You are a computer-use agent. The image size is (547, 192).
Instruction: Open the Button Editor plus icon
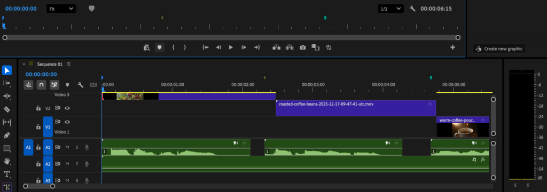click(x=453, y=47)
